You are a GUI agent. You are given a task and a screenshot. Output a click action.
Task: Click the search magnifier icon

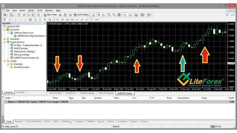point(227,15)
